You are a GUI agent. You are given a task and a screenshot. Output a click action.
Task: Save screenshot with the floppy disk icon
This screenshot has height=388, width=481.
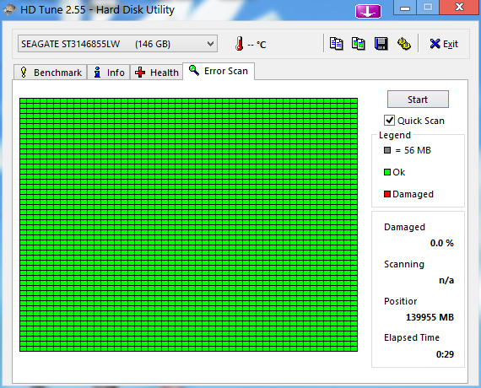[x=381, y=44]
